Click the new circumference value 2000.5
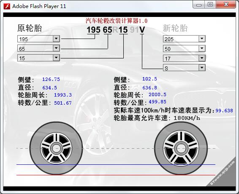This screenshot has width=239, height=194. (x=158, y=94)
